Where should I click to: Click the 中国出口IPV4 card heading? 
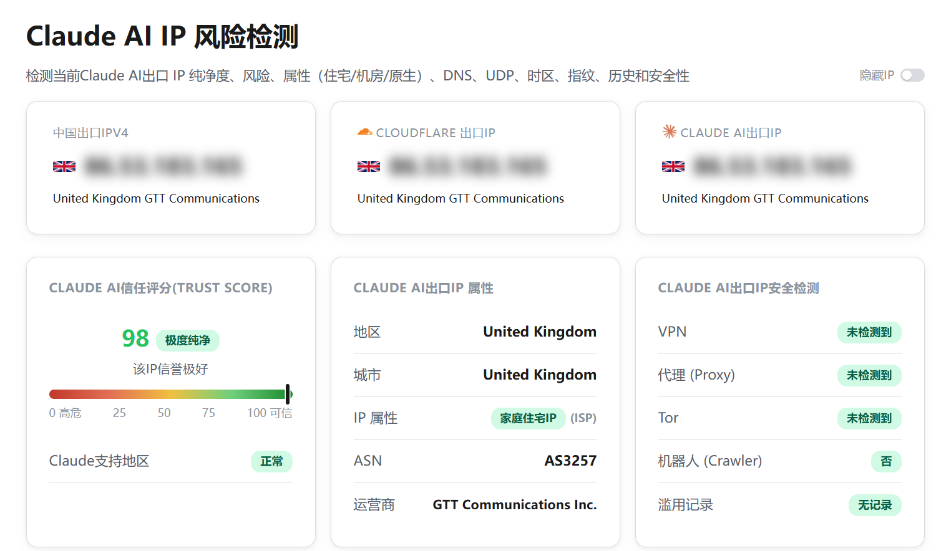coord(90,133)
